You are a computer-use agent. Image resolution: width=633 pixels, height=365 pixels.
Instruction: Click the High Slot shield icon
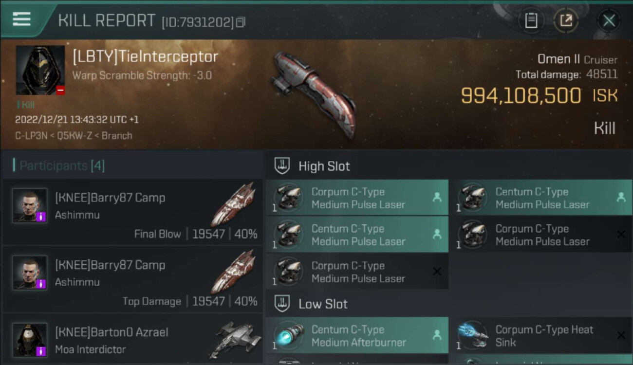tap(282, 166)
